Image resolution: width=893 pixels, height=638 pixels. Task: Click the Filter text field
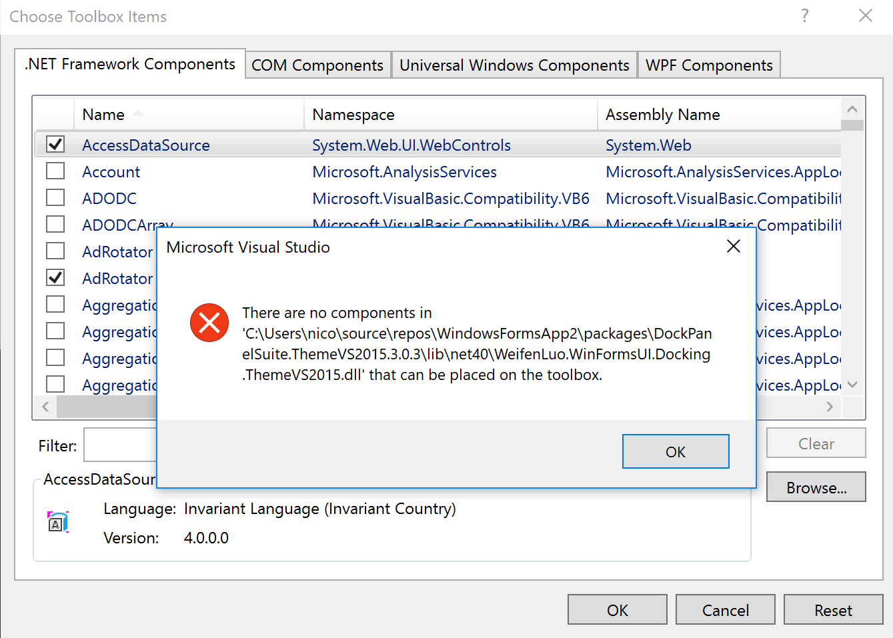click(x=120, y=445)
